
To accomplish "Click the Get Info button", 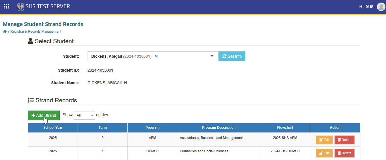I will click(232, 56).
